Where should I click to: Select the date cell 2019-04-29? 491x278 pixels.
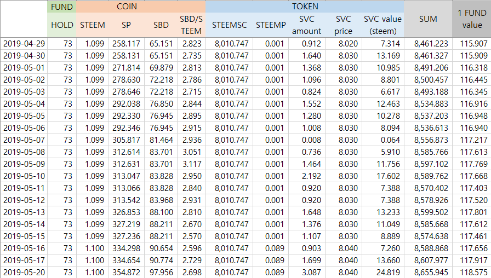[x=24, y=44]
